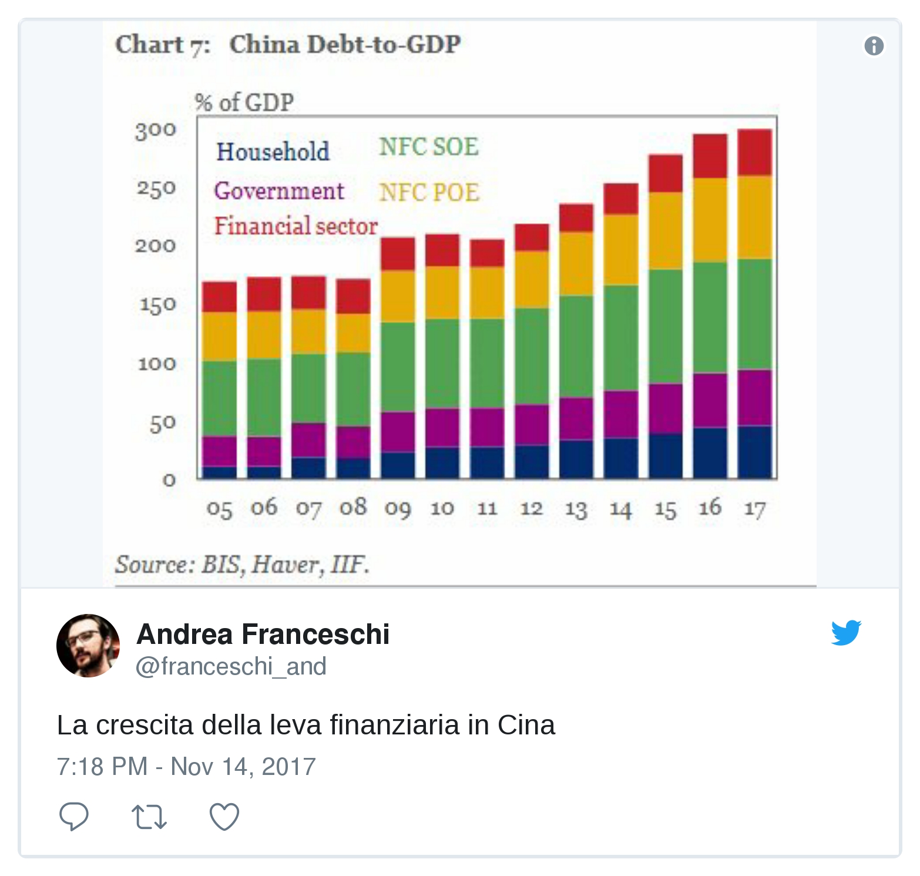Click the Twitter bird logo

tap(846, 633)
